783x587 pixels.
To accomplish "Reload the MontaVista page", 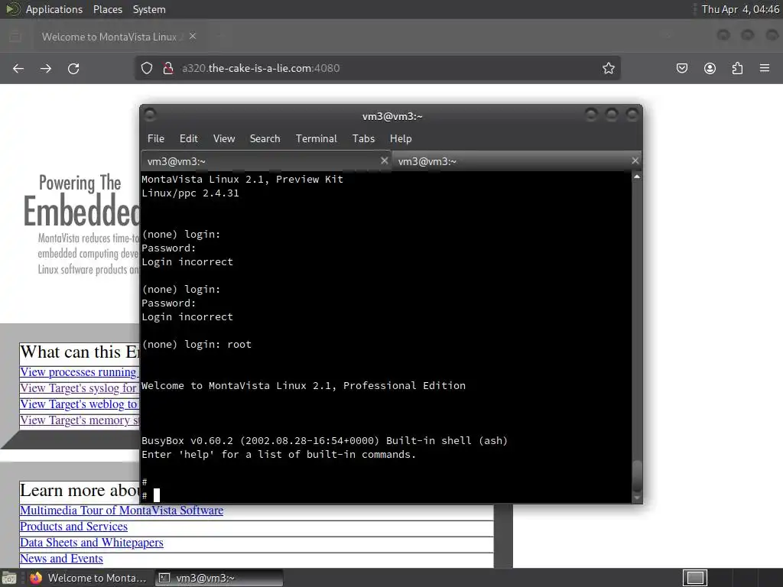I will tap(73, 68).
